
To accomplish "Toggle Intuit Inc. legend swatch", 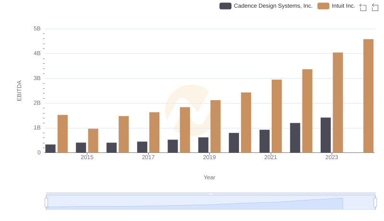I will [x=323, y=6].
